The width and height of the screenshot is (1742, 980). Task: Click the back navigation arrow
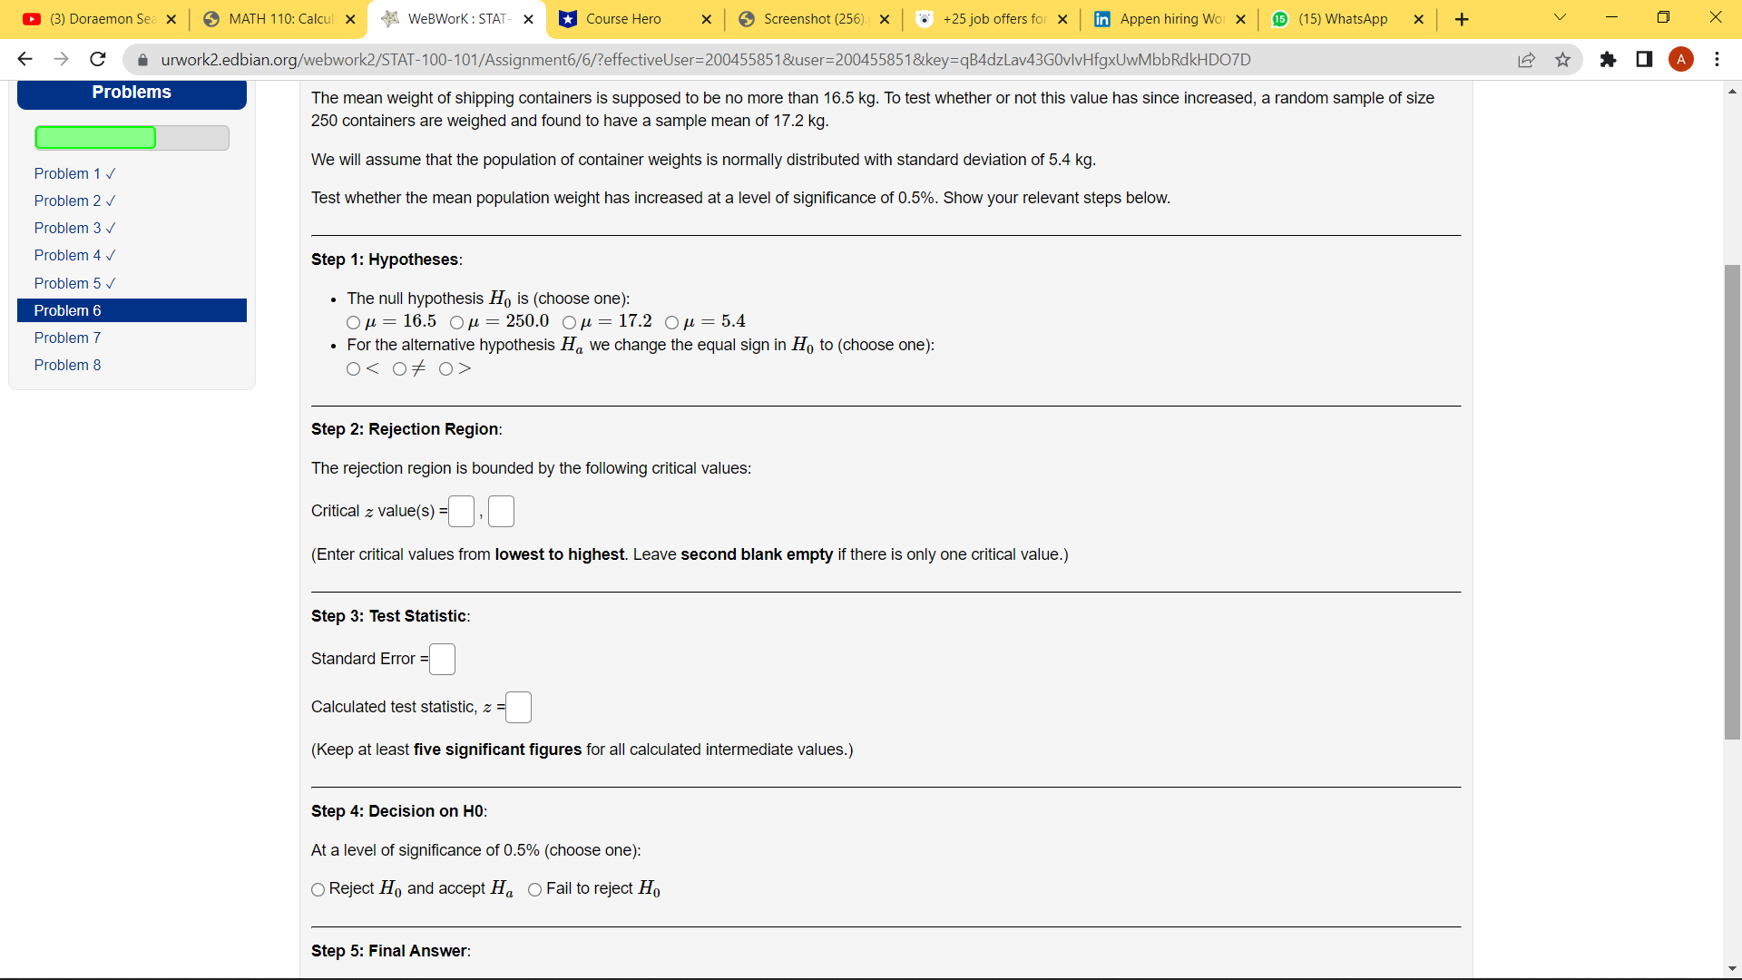pos(24,59)
